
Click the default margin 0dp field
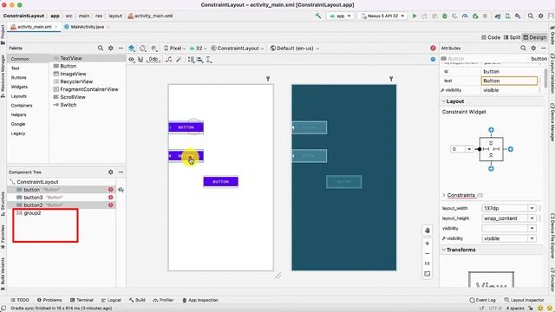click(x=153, y=60)
